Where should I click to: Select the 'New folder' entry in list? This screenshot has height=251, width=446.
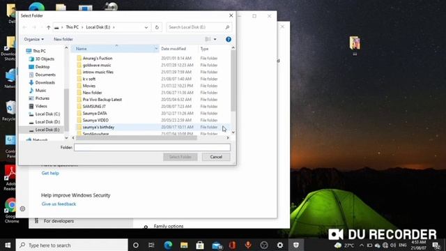click(x=92, y=93)
